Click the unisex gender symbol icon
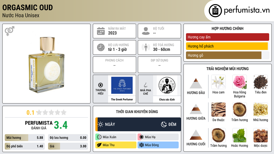 coord(10,31)
